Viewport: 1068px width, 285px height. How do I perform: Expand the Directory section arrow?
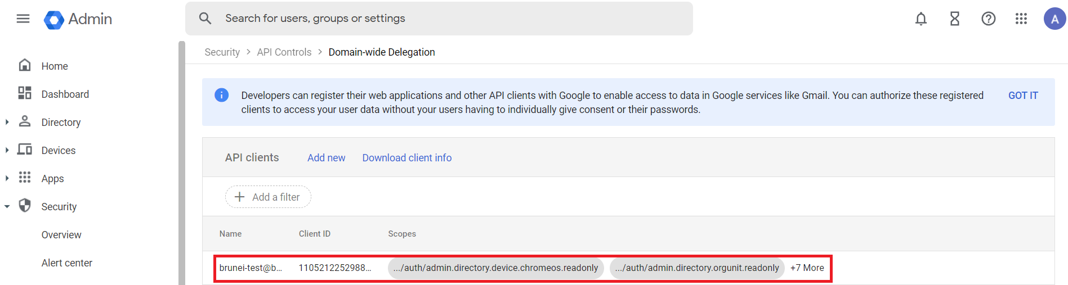coord(7,122)
